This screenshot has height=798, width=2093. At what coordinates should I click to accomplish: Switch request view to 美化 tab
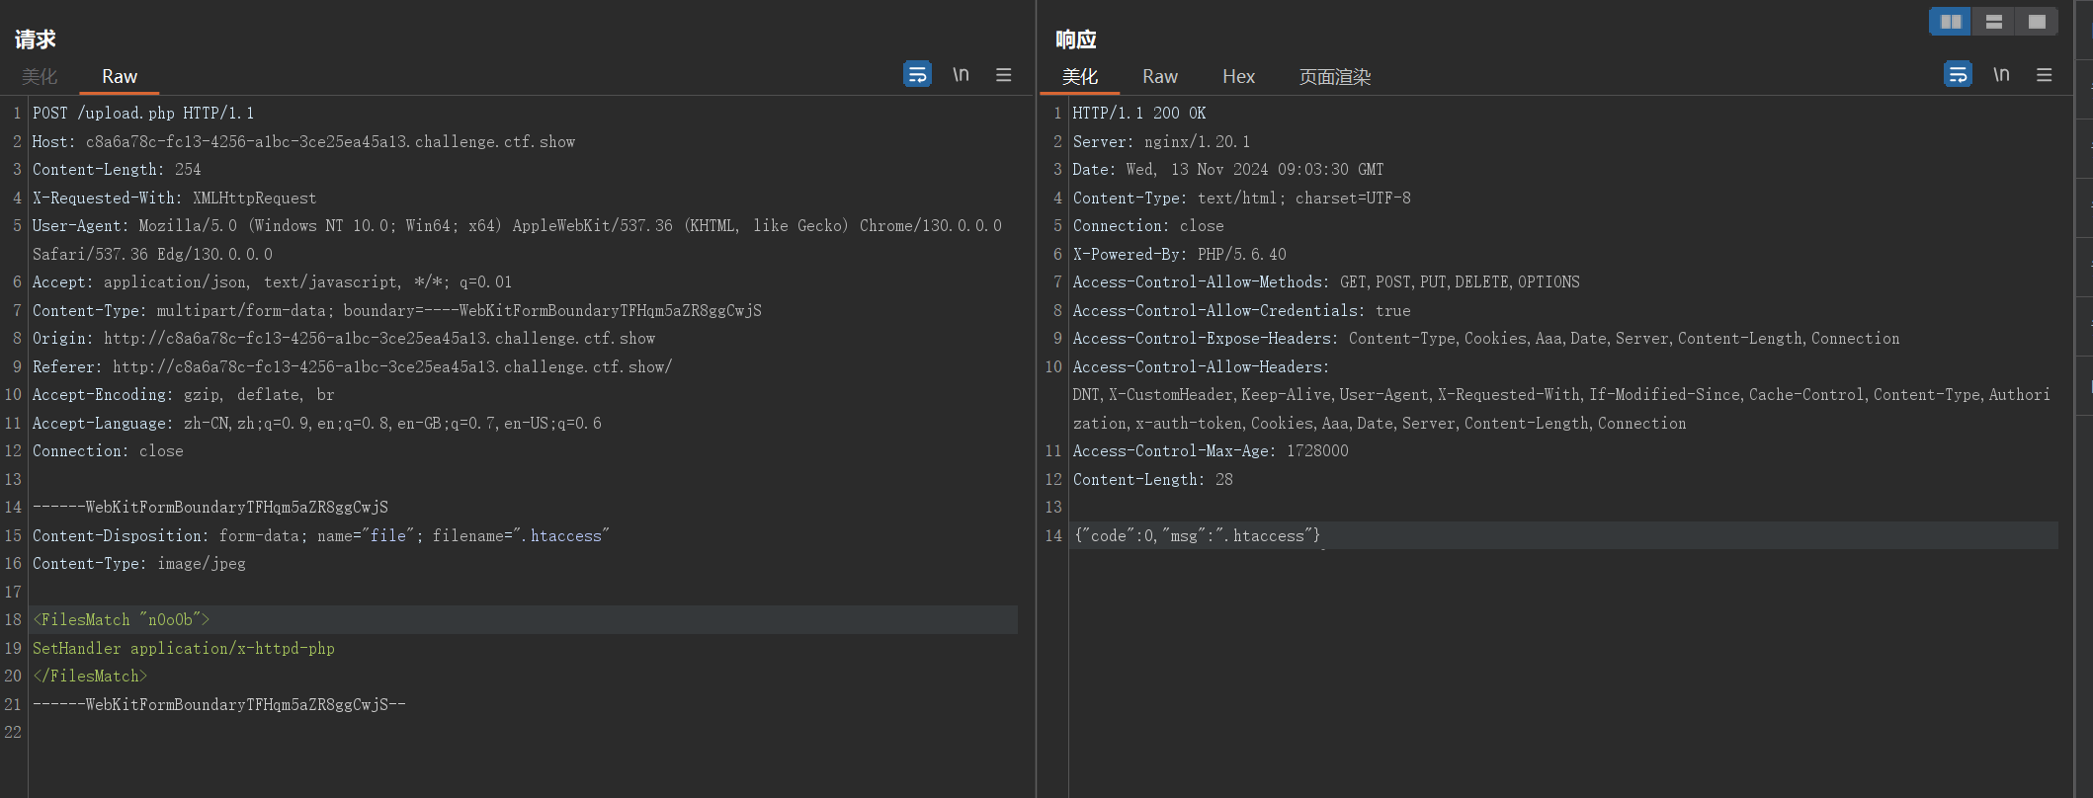click(40, 76)
